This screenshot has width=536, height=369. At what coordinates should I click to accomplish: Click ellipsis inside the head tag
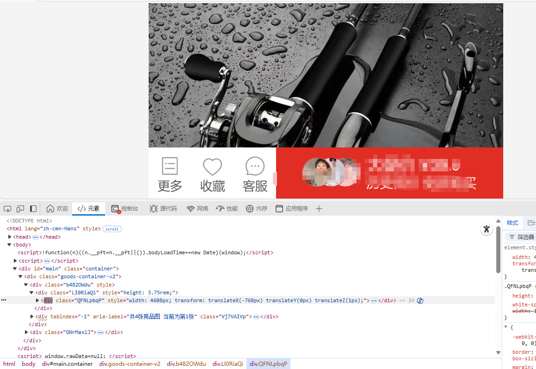pyautogui.click(x=35, y=237)
